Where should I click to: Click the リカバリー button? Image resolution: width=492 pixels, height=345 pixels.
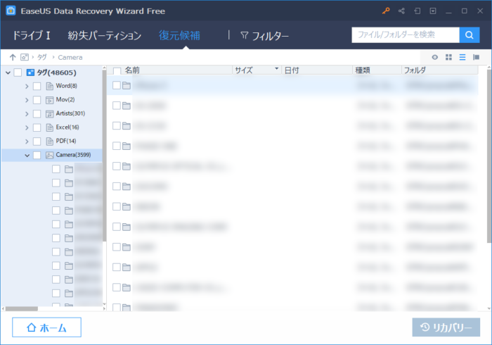[x=446, y=327]
